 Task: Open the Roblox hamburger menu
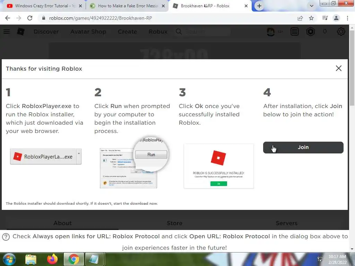(x=7, y=32)
